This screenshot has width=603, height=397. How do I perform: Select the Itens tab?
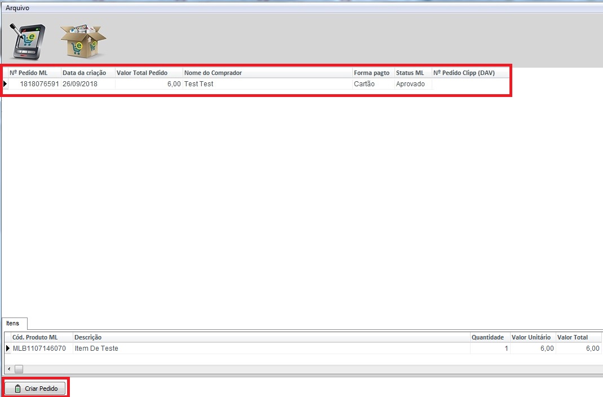point(13,324)
